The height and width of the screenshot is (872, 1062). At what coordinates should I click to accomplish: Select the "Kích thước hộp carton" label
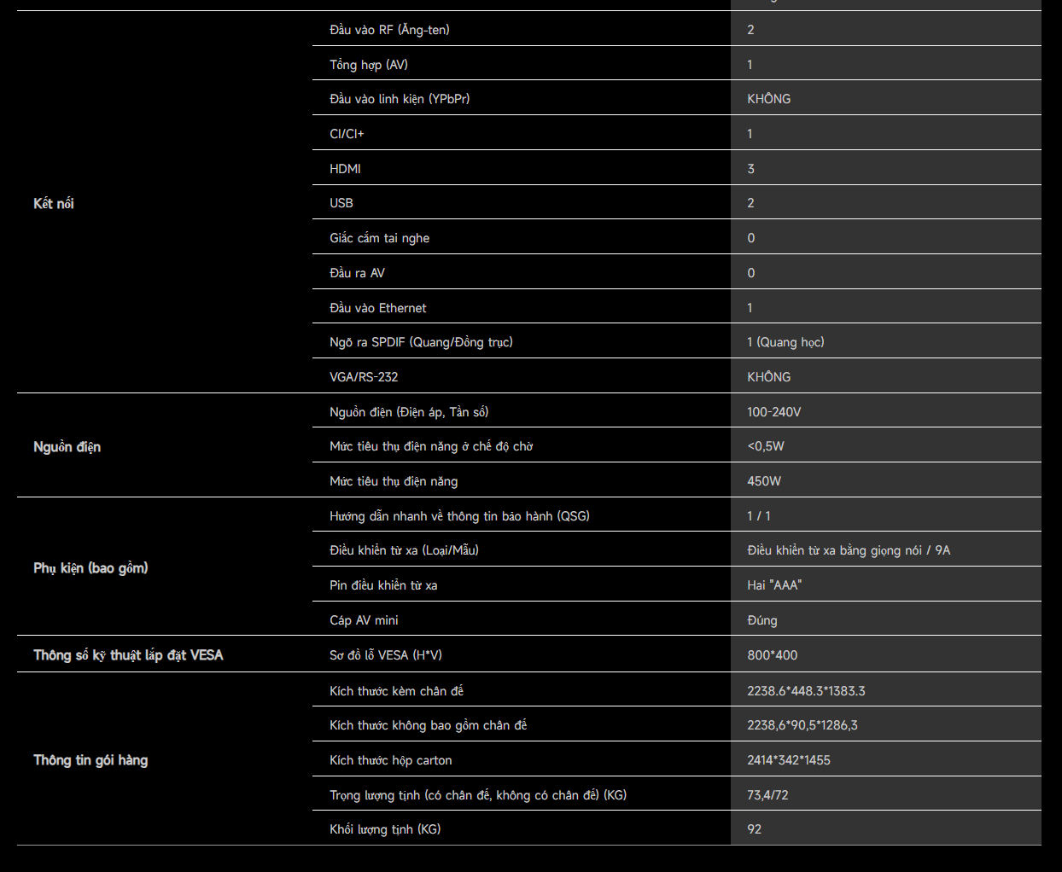click(x=390, y=760)
